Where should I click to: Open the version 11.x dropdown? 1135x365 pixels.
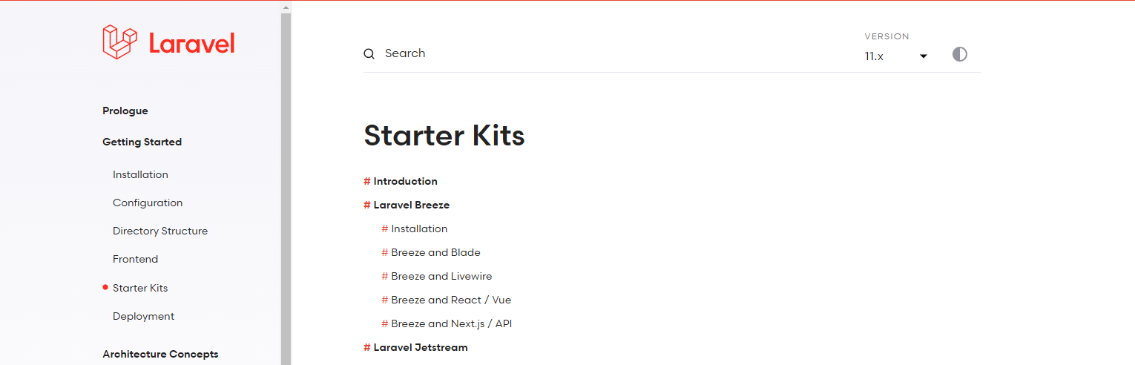click(x=896, y=56)
